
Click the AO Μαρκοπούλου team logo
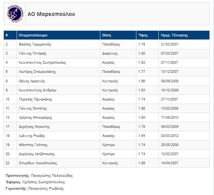[15, 14]
